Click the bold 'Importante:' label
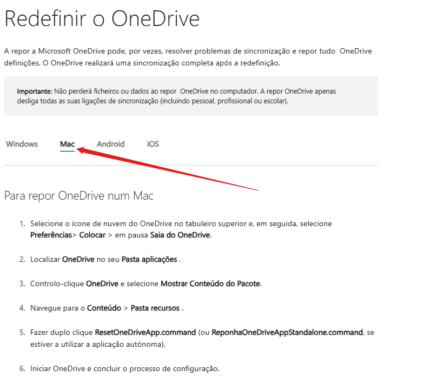The height and width of the screenshot is (376, 431). pos(35,91)
